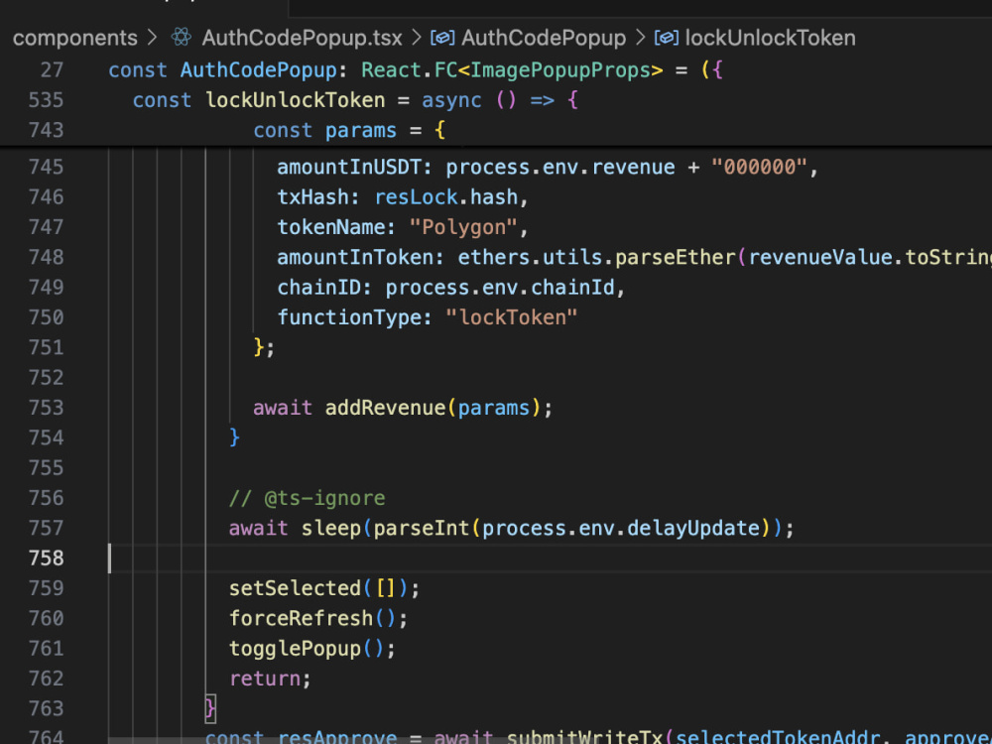Click the // @ts-ignore comment
Viewport: 992px width, 744px height.
(x=307, y=499)
